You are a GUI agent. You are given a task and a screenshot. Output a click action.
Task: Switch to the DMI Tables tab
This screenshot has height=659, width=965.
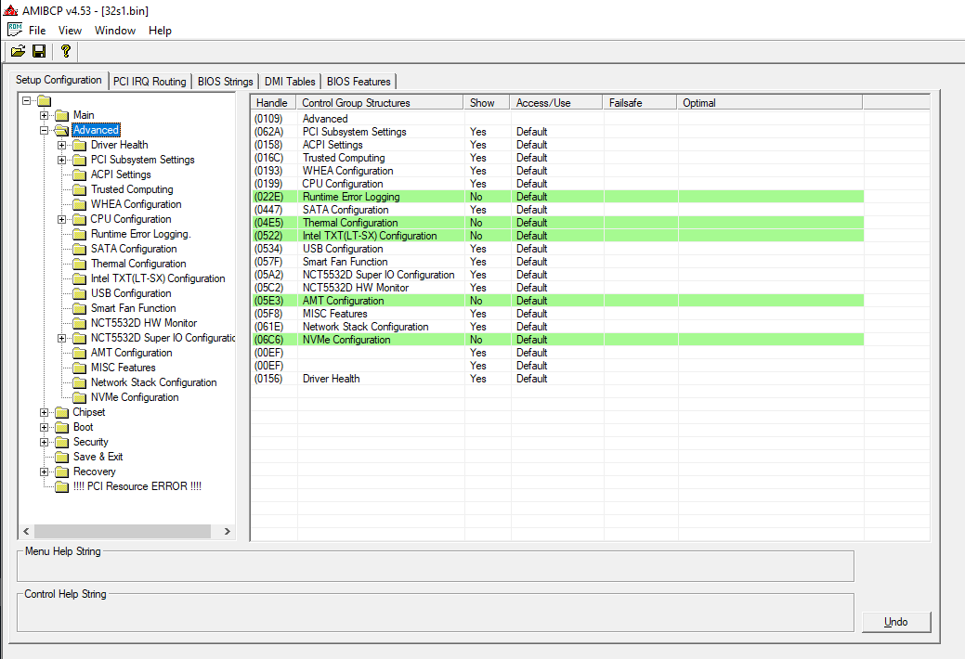[x=290, y=82]
